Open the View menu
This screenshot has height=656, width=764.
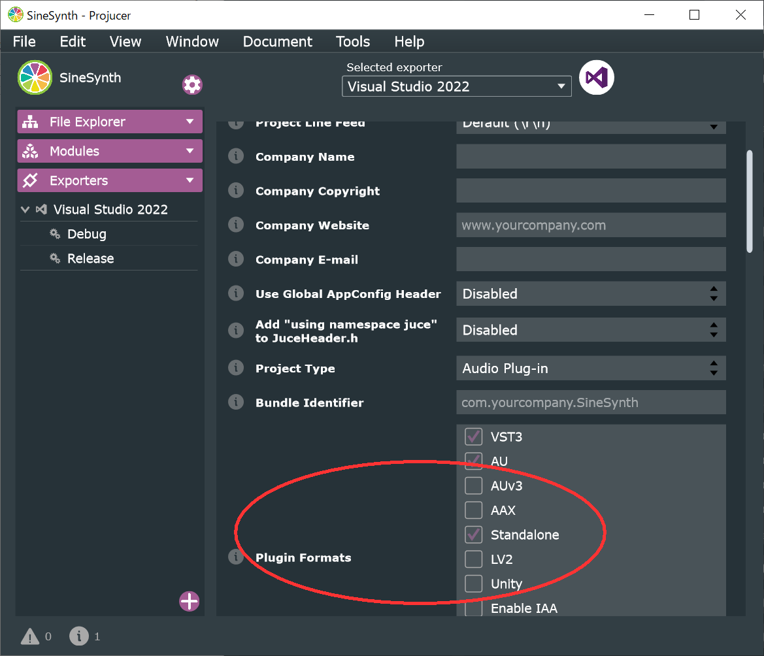125,41
